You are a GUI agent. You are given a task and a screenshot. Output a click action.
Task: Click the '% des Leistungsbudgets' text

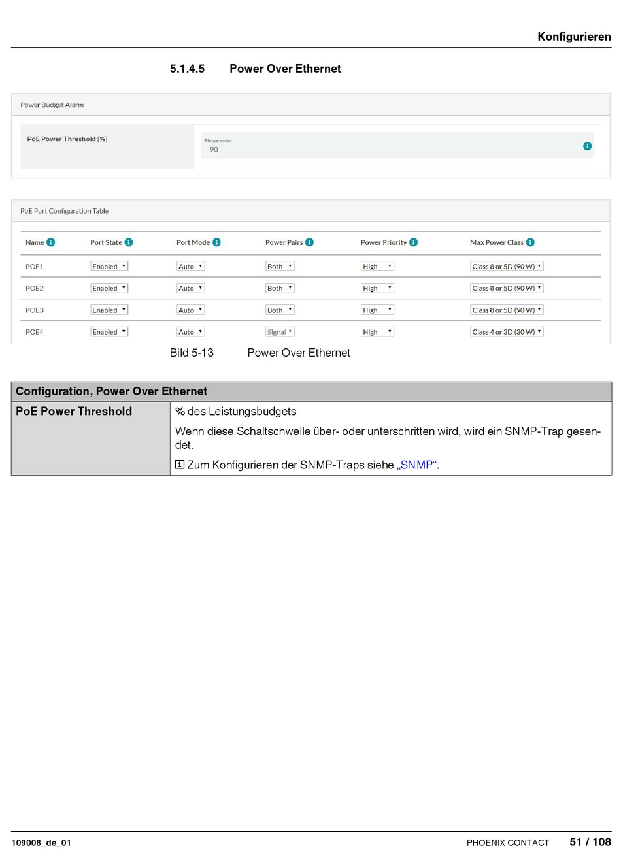pos(236,412)
